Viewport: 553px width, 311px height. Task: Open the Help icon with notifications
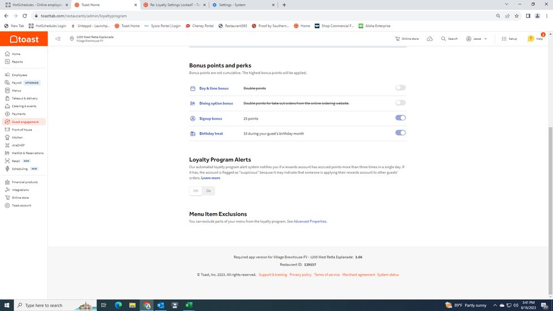point(531,39)
